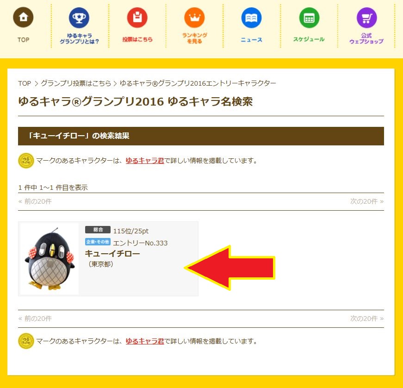Click the red ballot box voting icon

(x=137, y=18)
